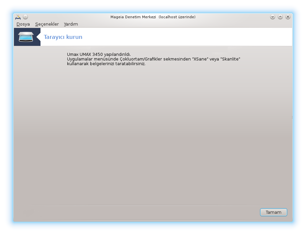Click the "Tarayıcı kurun" heading
The width and height of the screenshot is (306, 235).
pyautogui.click(x=63, y=37)
